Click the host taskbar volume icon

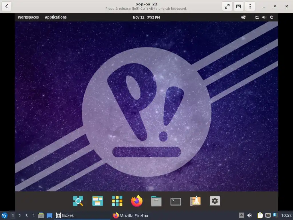click(250, 215)
